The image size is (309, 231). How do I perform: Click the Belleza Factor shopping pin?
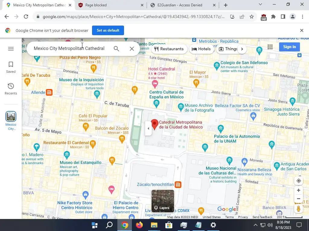pos(253,116)
